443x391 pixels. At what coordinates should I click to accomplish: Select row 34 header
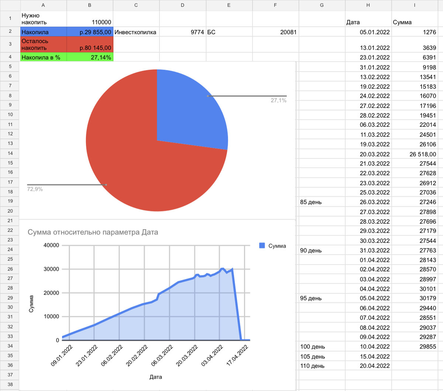pyautogui.click(x=10, y=346)
